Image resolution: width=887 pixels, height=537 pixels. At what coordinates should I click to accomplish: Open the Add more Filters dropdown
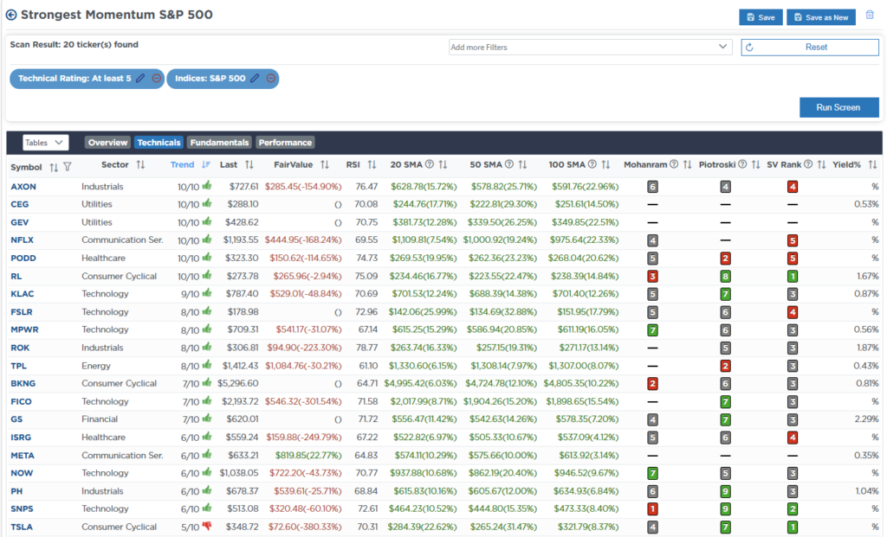pos(591,47)
